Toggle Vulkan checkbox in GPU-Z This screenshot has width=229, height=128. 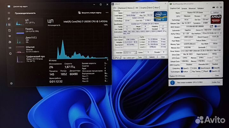[x=182, y=71]
